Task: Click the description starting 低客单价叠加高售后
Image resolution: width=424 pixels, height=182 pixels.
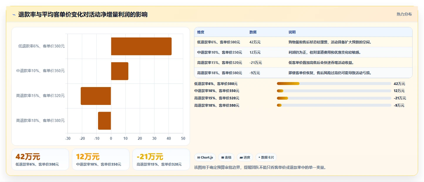Action: point(321,63)
